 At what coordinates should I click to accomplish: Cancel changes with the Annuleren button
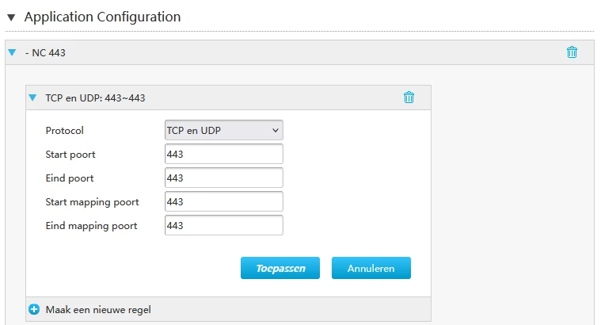(x=371, y=268)
